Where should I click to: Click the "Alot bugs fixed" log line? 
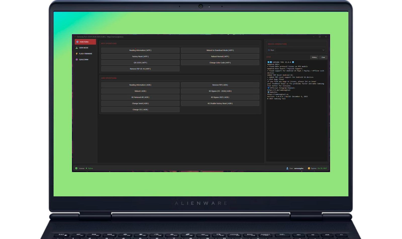pyautogui.click(x=275, y=79)
